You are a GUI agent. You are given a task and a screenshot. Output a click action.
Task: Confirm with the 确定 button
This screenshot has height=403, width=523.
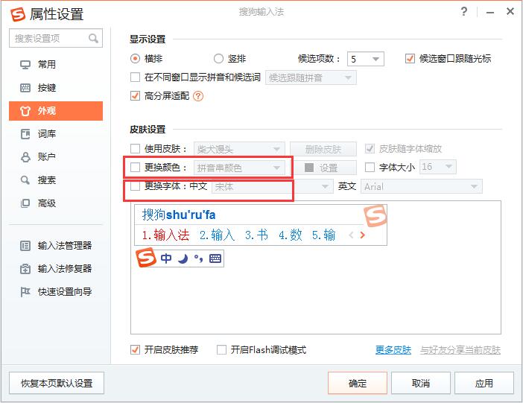click(358, 383)
